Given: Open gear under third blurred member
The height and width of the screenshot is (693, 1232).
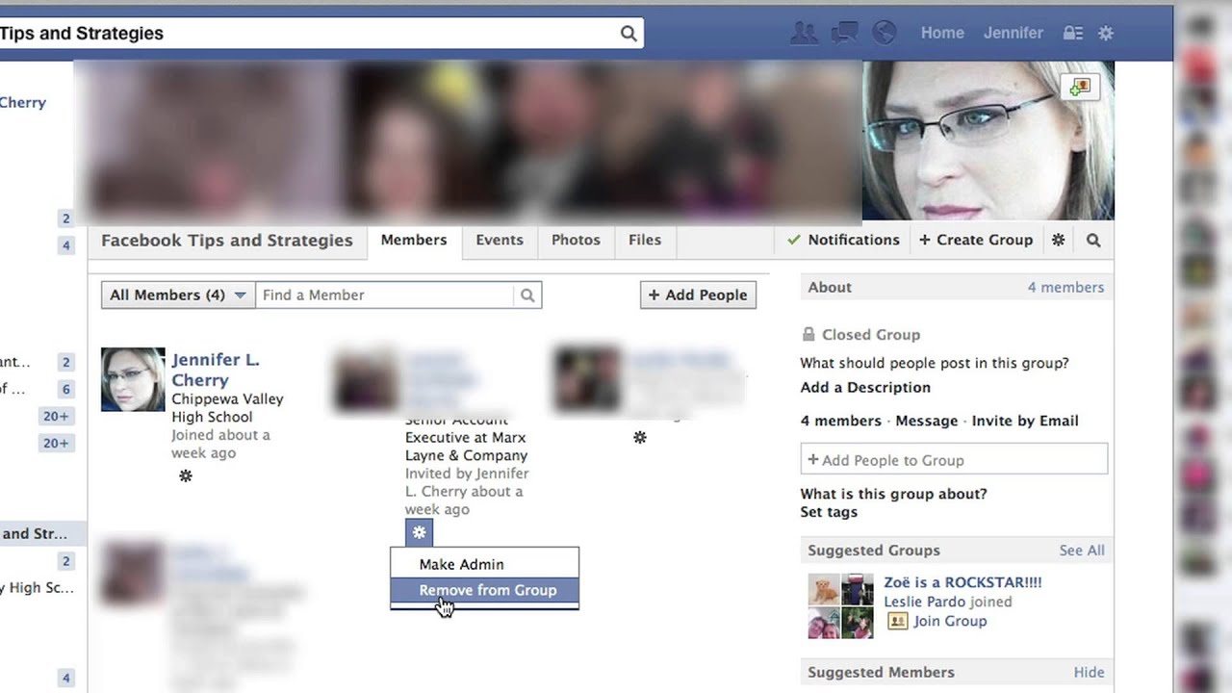Looking at the screenshot, I should pos(640,438).
